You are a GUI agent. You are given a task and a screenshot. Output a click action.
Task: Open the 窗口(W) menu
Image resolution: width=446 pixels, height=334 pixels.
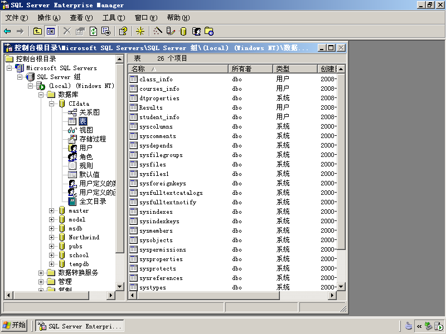tap(146, 18)
